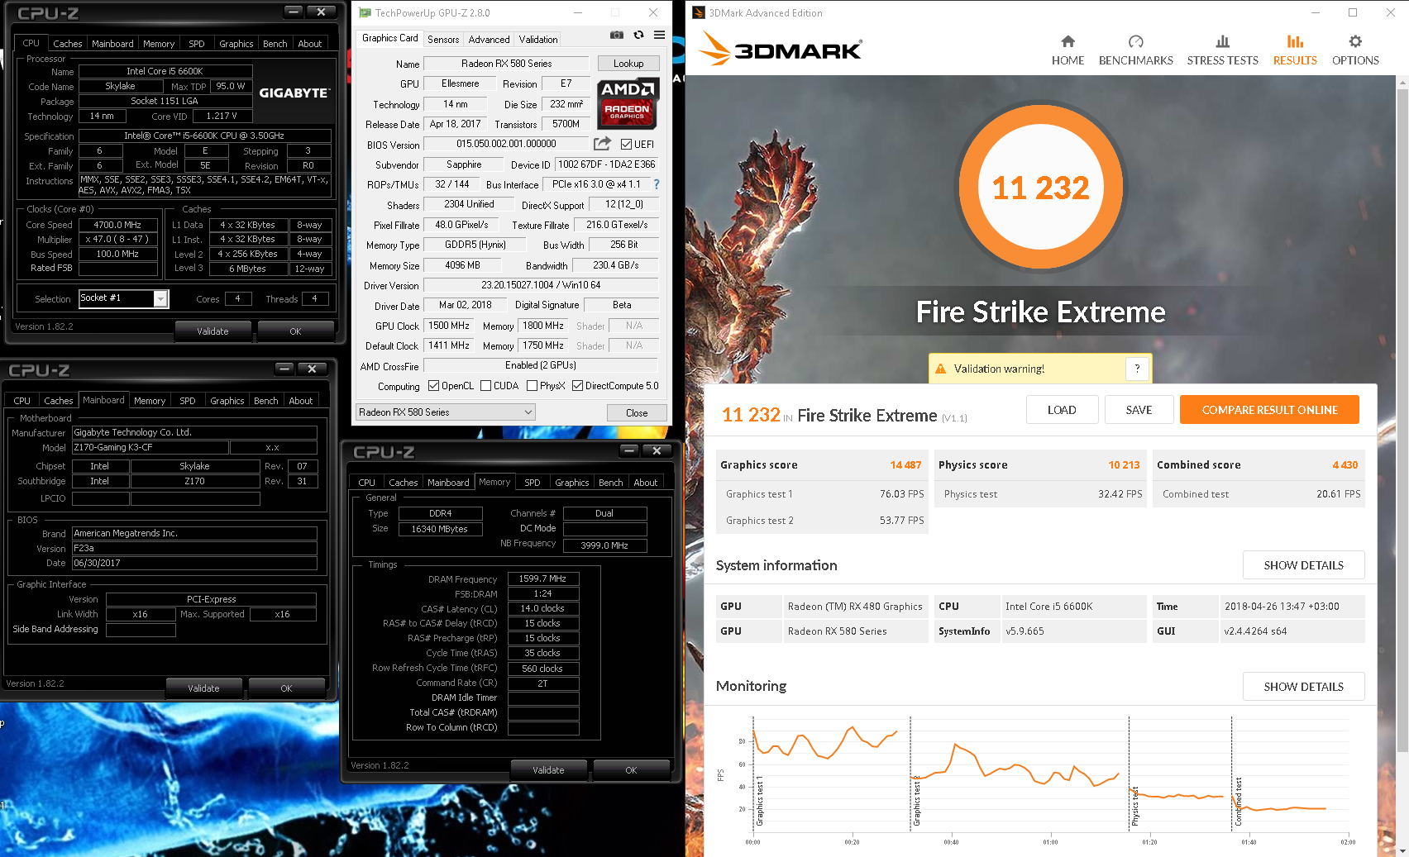Open Radeon RX 580 Series GPU dropdown
Screen dimensions: 1409x857
[445, 412]
